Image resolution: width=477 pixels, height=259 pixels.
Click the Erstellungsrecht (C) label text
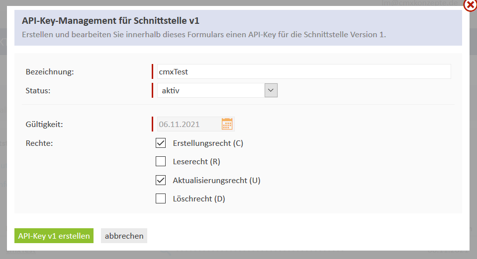tap(207, 143)
